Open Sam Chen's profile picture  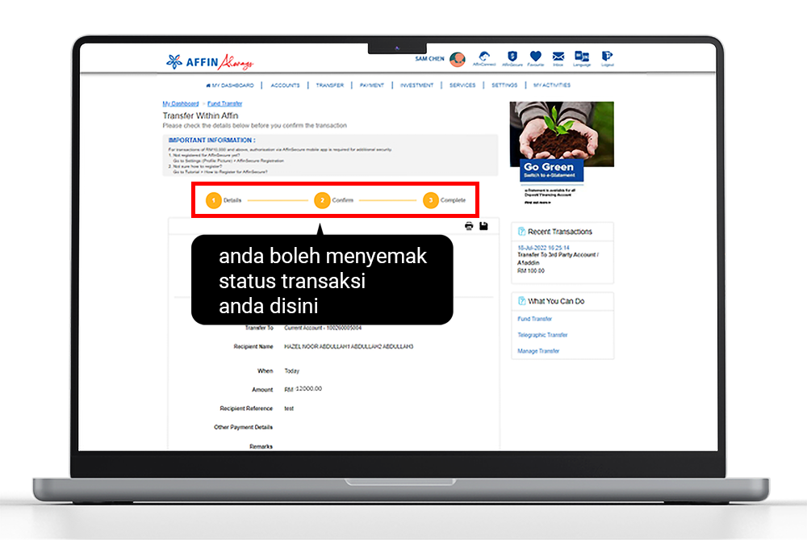457,58
